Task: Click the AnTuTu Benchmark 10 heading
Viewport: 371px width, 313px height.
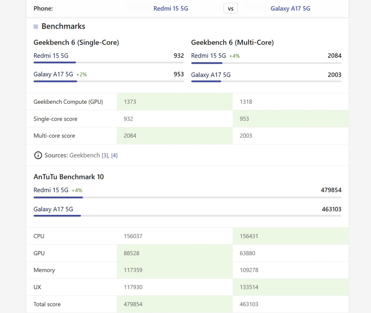Action: tap(69, 177)
